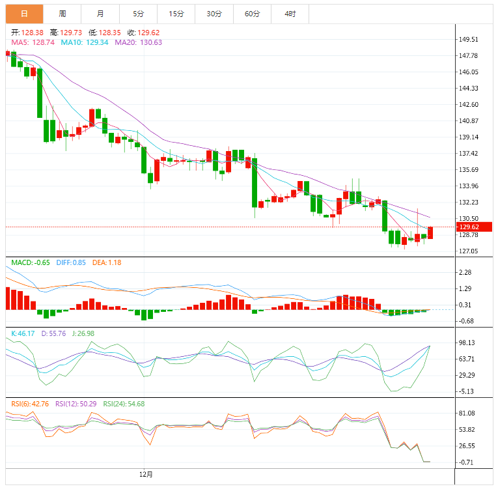Image resolution: width=498 pixels, height=491 pixels.
Task: Click the 1.29 MACD axis label
Action: [465, 288]
